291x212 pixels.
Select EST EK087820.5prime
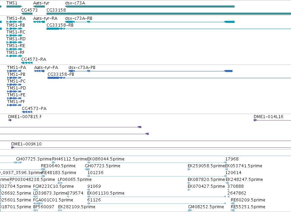tap(189, 183)
